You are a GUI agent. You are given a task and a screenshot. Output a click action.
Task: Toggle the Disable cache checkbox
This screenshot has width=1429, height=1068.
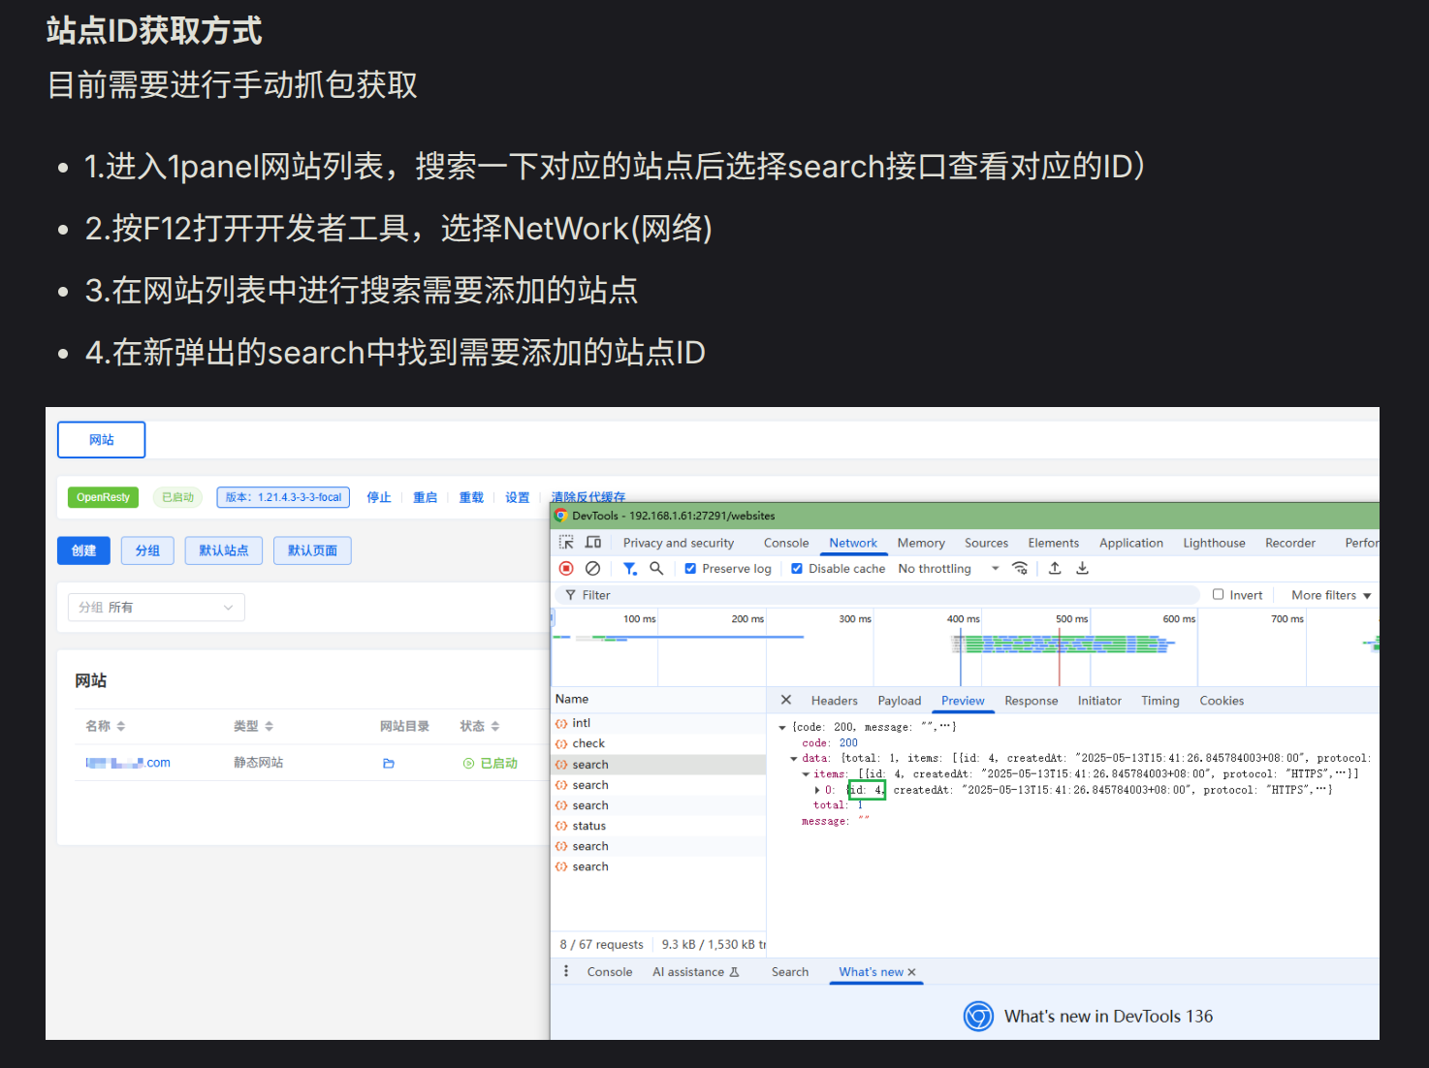797,569
